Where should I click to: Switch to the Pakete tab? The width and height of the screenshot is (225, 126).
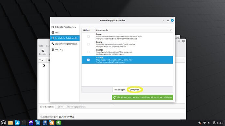point(60,107)
